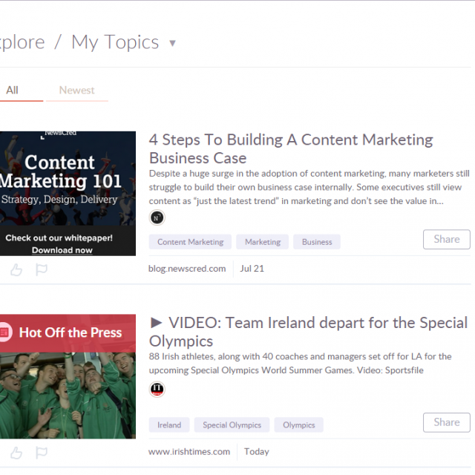Click the 'Jul 21' date text

[252, 269]
